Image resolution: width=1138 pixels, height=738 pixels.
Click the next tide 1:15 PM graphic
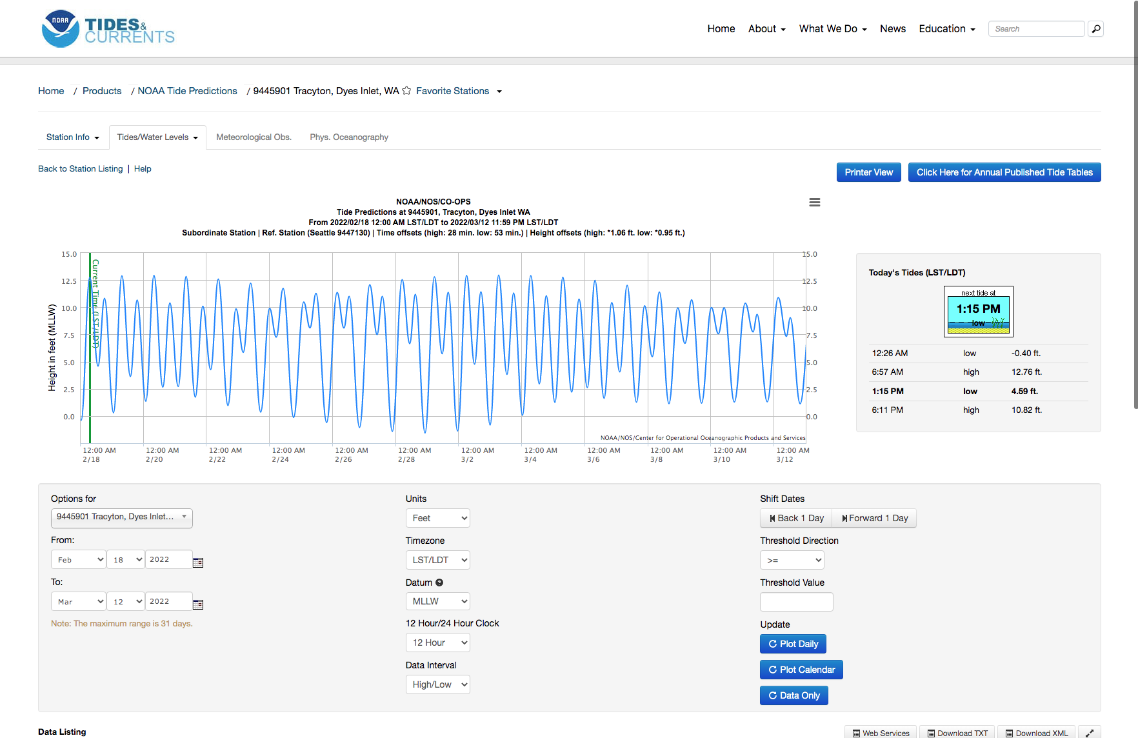(979, 312)
